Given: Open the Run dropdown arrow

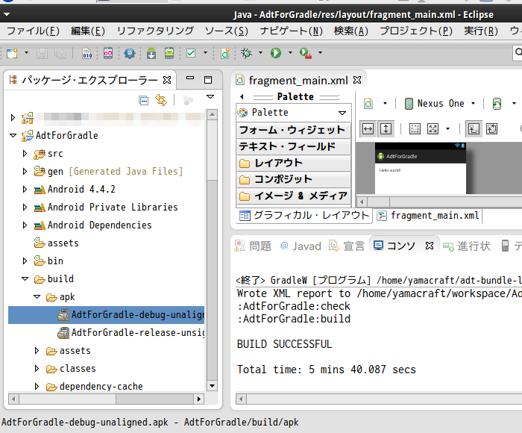Looking at the screenshot, I should click(290, 53).
